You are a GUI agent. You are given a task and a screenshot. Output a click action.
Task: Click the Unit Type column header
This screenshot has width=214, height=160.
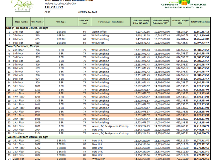coord(61,22)
